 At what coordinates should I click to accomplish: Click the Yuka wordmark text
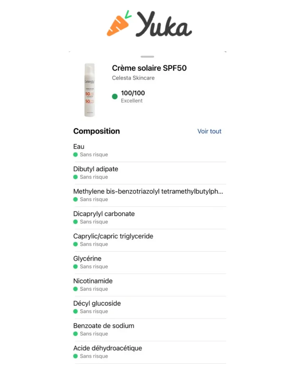point(164,24)
